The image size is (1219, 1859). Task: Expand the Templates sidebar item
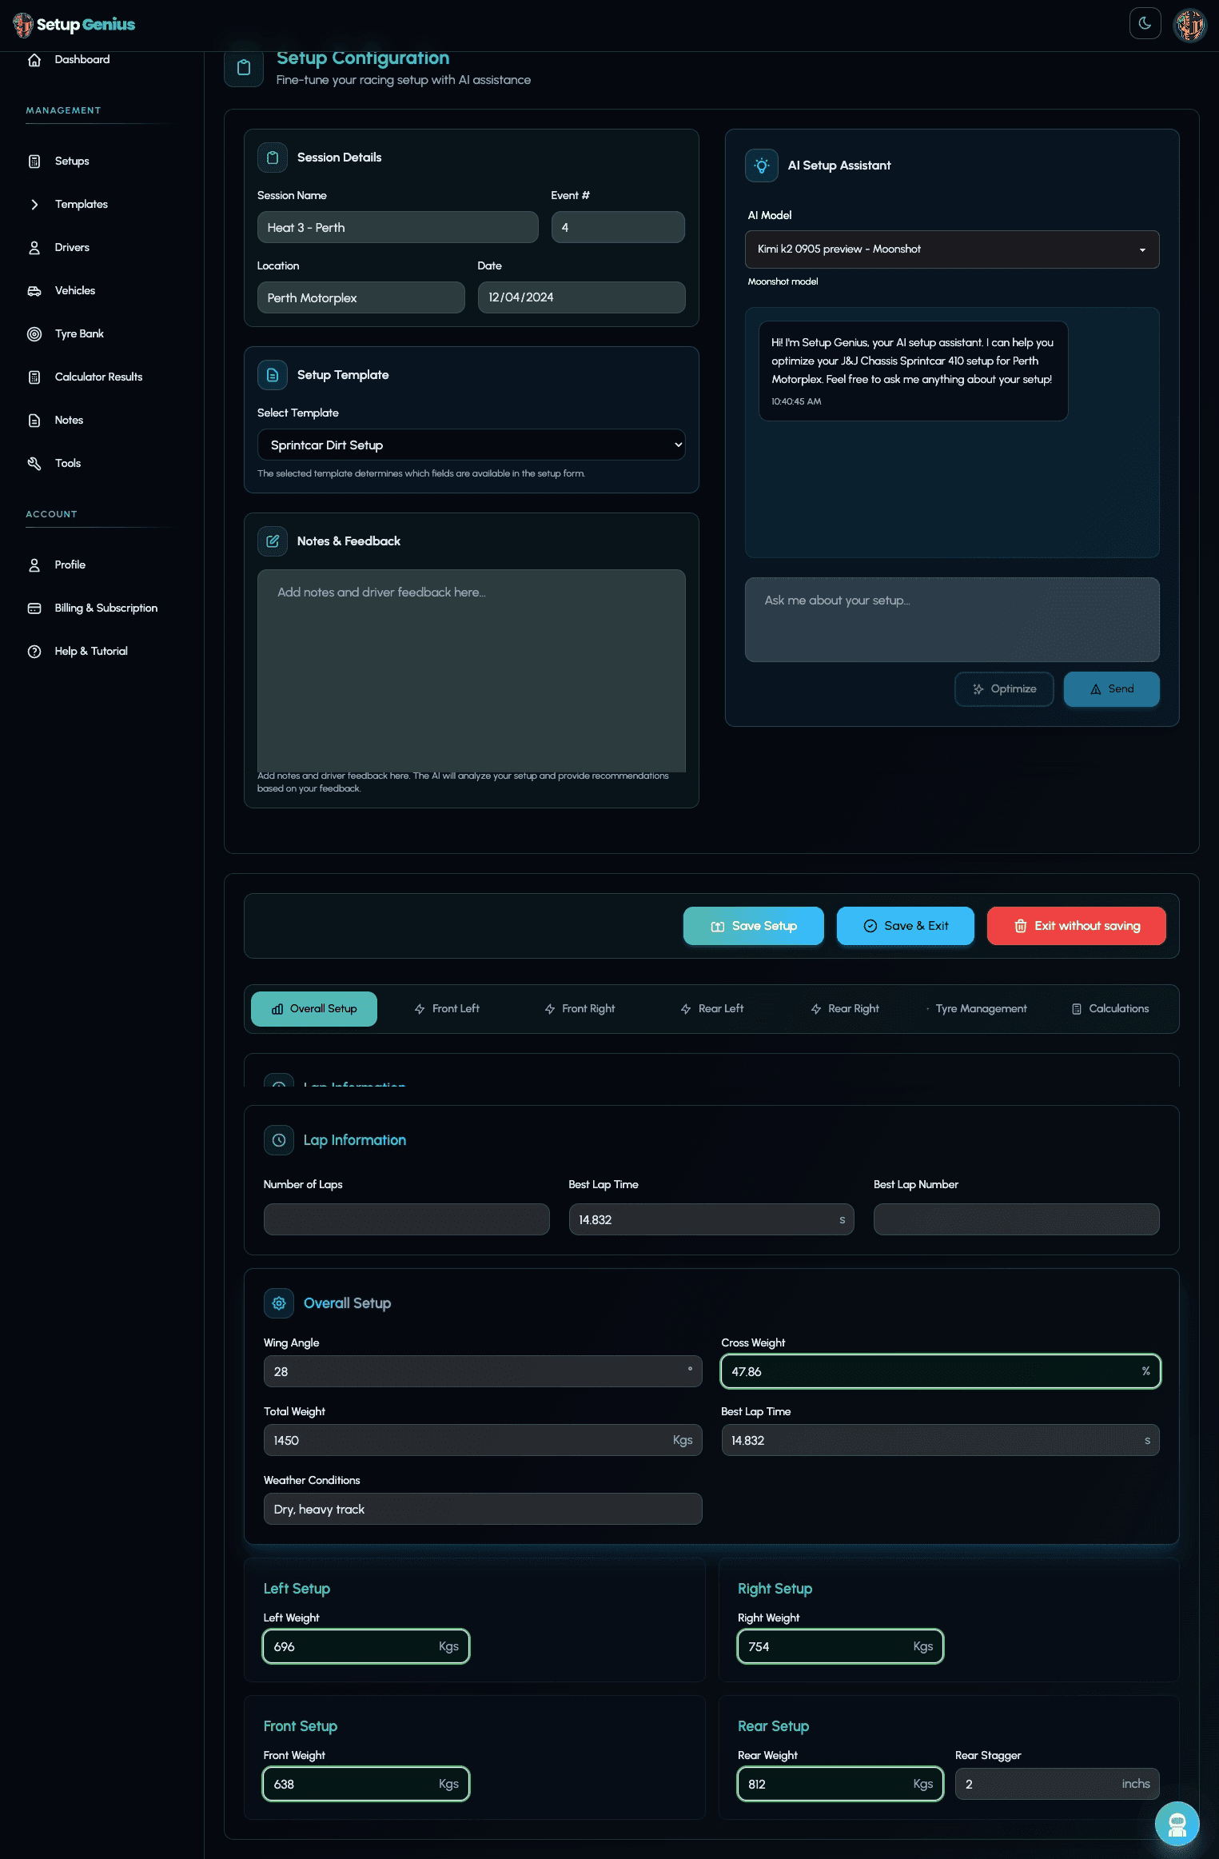[81, 205]
